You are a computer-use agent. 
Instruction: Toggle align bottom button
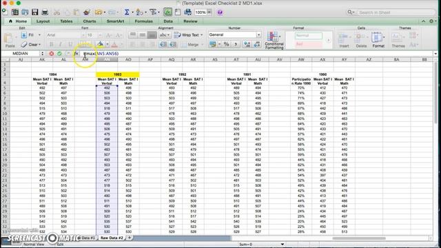point(152,35)
